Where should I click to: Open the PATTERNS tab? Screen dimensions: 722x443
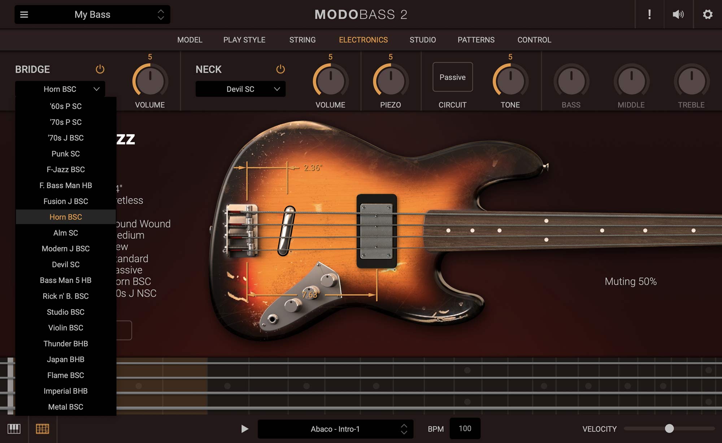click(x=476, y=40)
